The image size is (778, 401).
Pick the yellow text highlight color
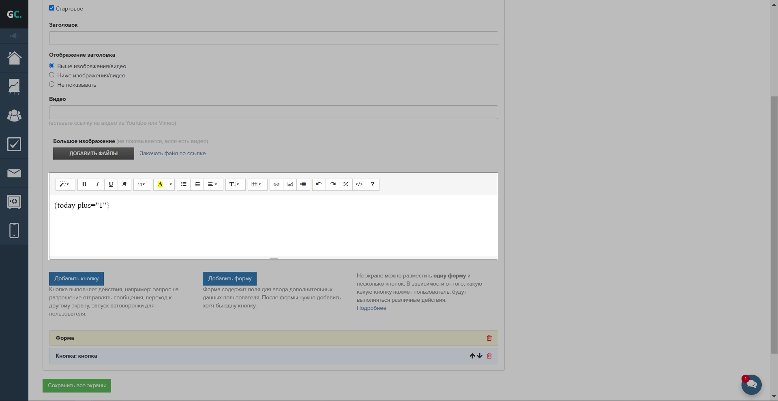160,184
